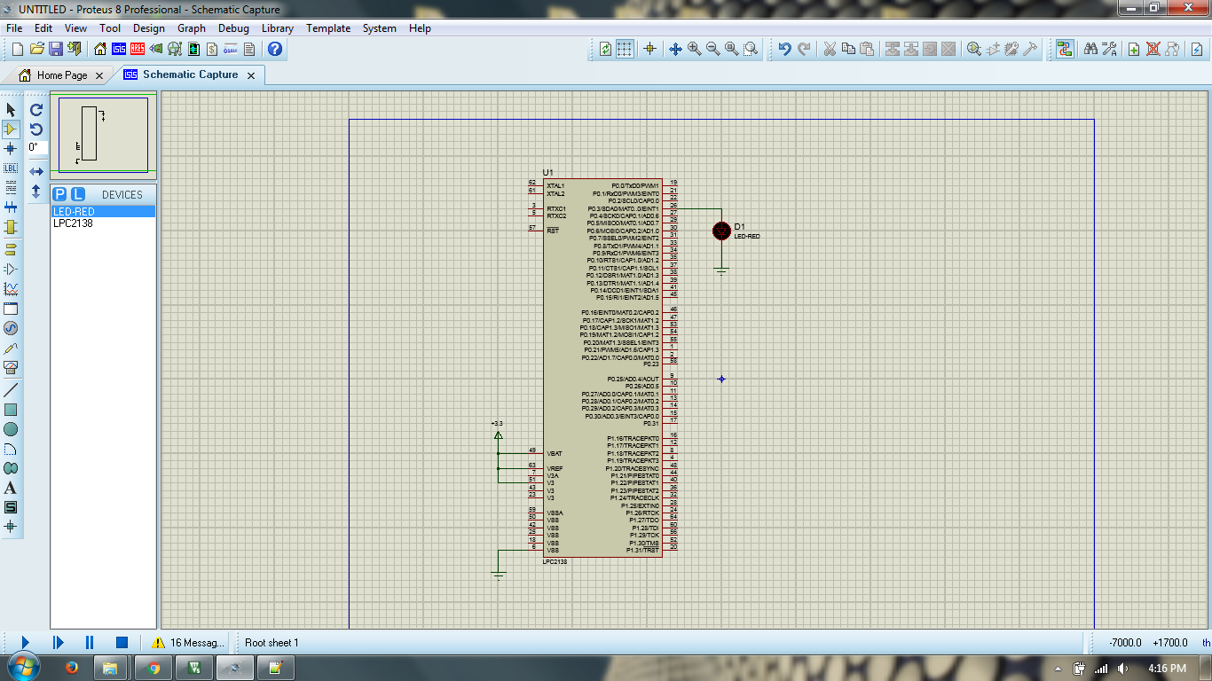Open the Library menu
This screenshot has width=1212, height=681.
[278, 28]
